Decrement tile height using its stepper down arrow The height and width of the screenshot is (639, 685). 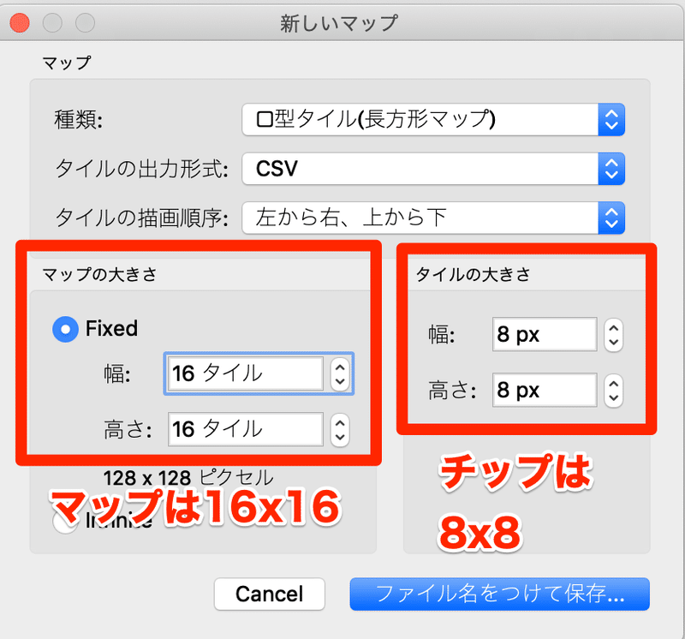614,396
